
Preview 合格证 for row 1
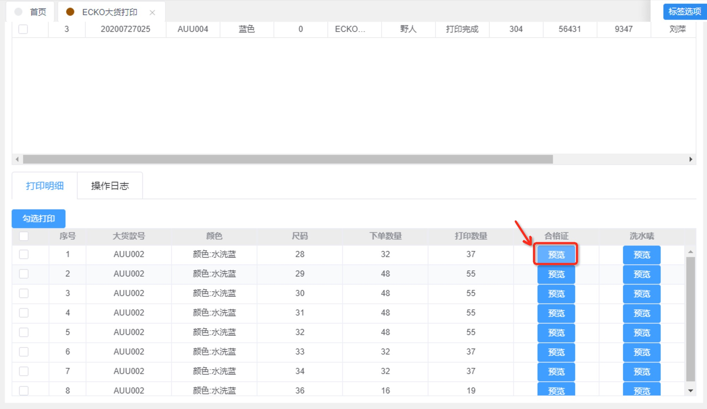pos(556,255)
